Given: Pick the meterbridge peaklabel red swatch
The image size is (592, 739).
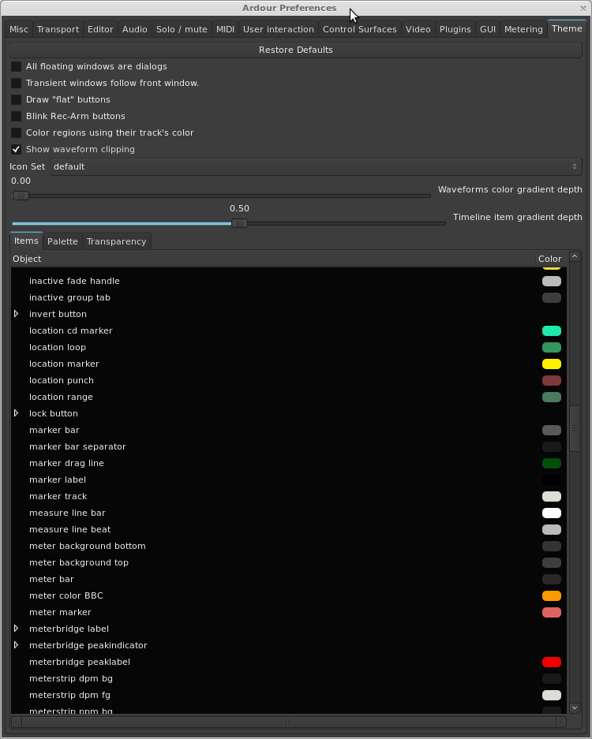Looking at the screenshot, I should 551,662.
